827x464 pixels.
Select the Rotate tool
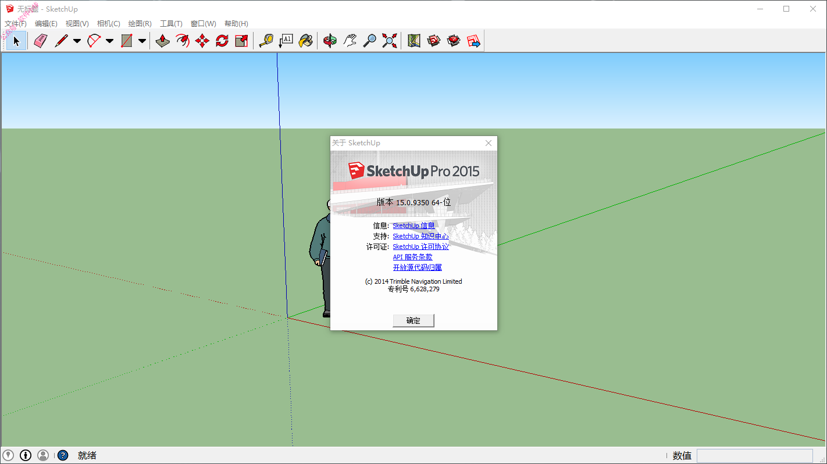(222, 41)
